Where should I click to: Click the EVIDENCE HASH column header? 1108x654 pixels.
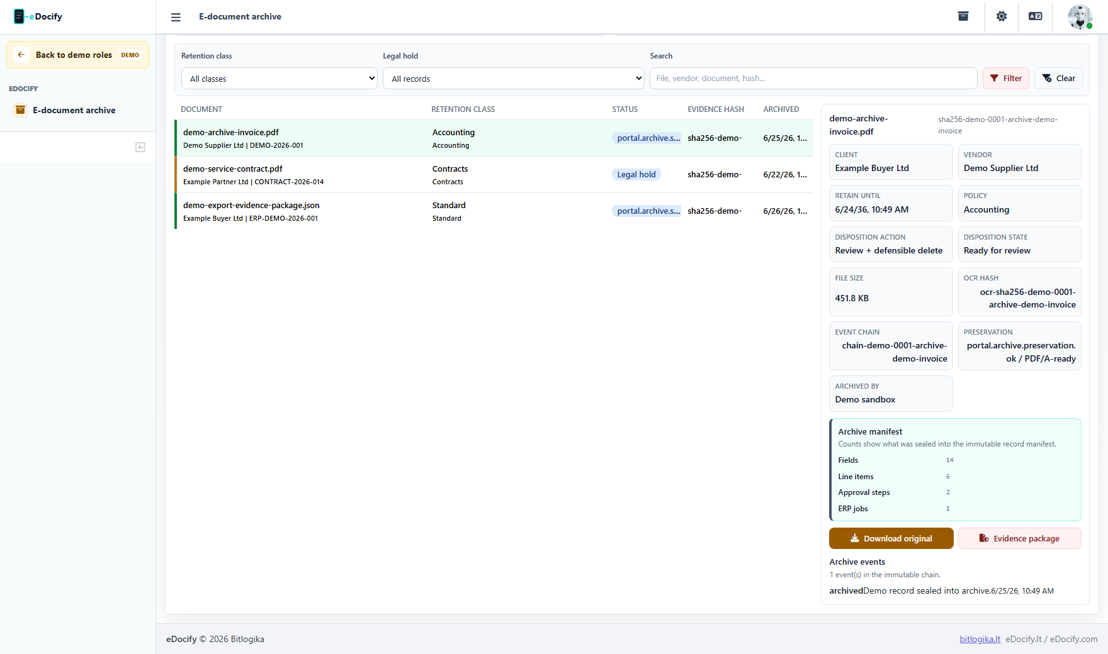716,109
